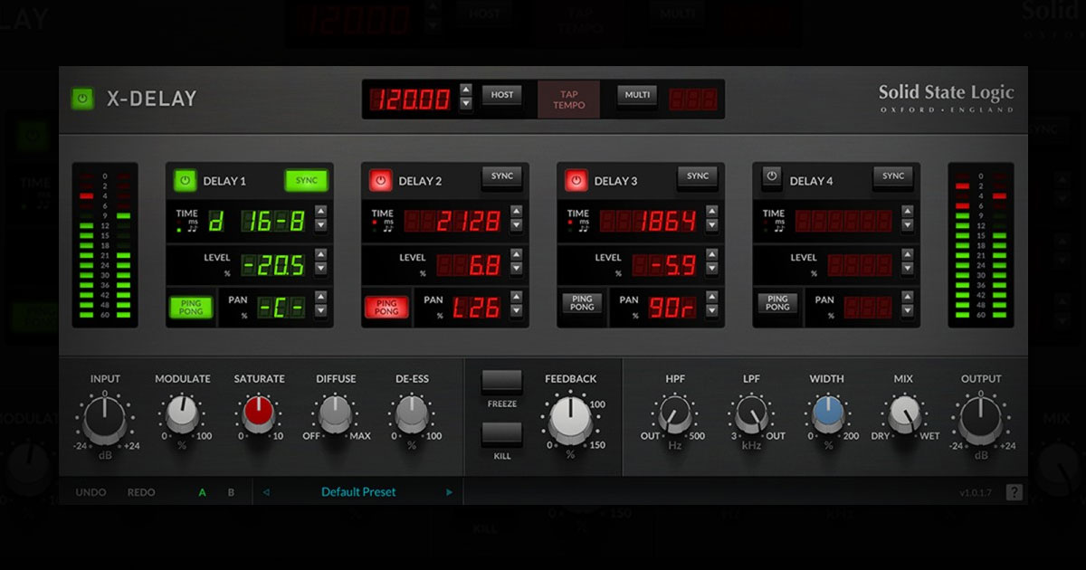Select preset slot B

(x=231, y=492)
